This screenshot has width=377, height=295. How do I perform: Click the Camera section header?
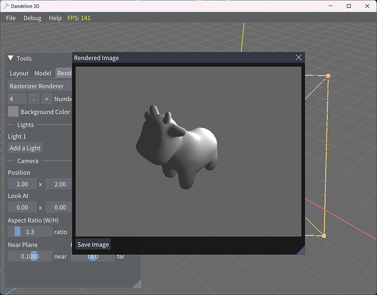(28, 161)
